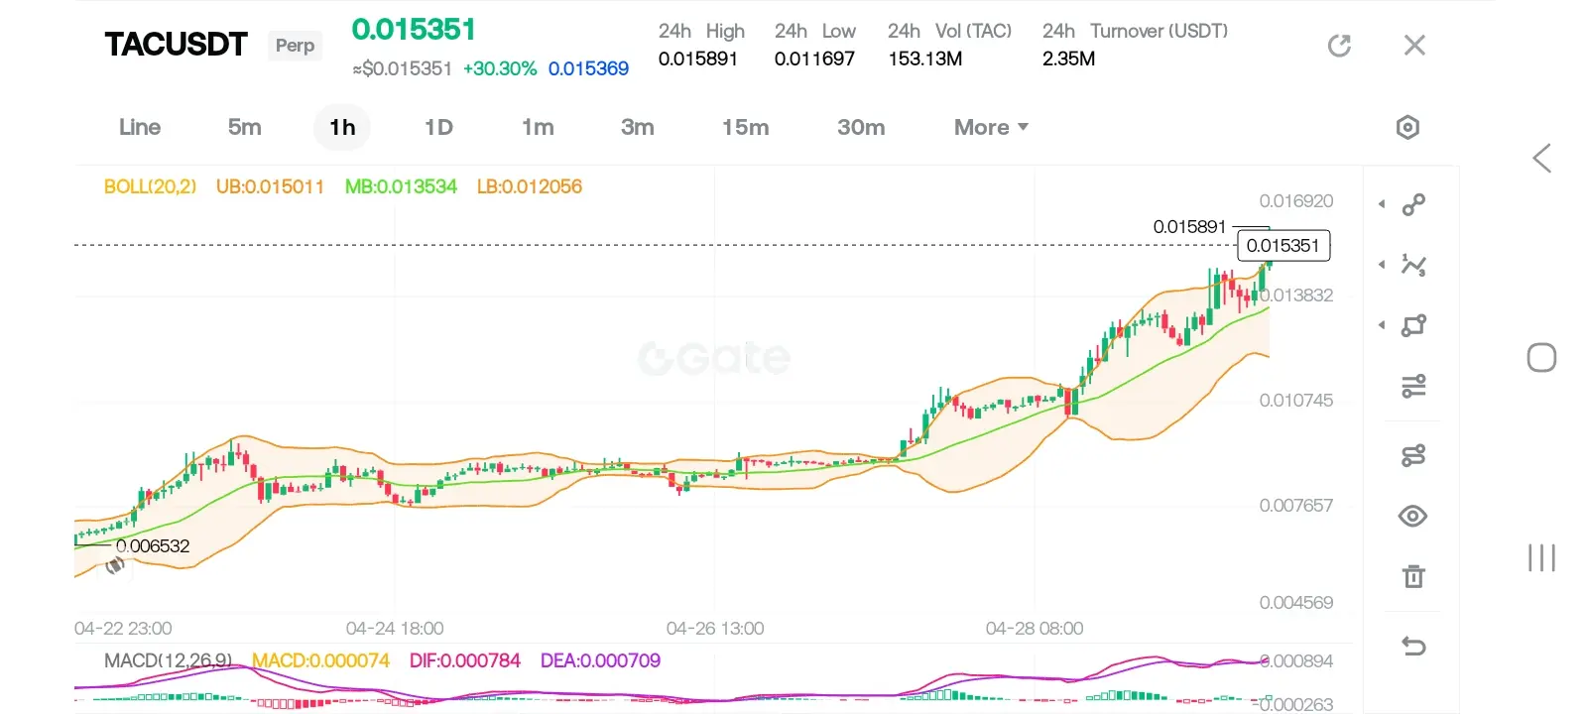Select the shape drawing tool
The height and width of the screenshot is (714, 1587).
[1413, 325]
